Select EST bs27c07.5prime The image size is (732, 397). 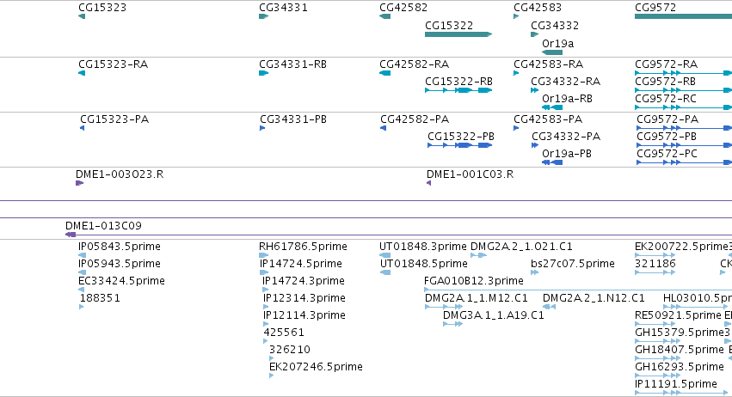click(572, 264)
